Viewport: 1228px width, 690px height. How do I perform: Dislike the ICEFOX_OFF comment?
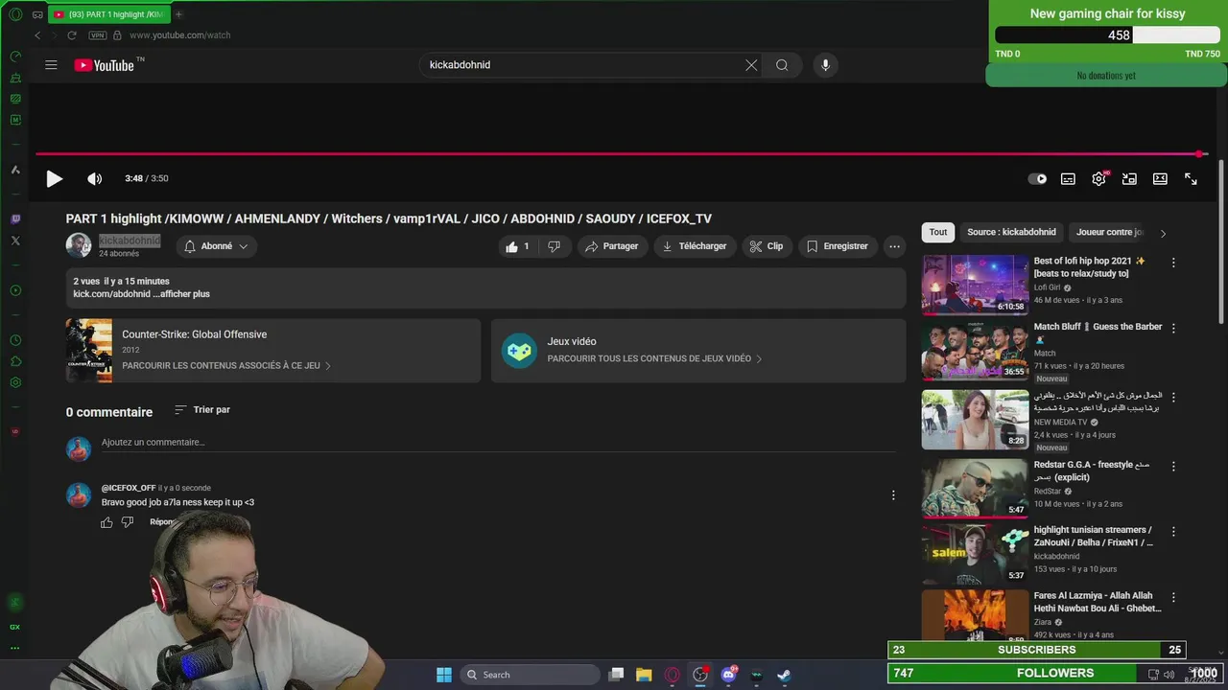coord(128,522)
